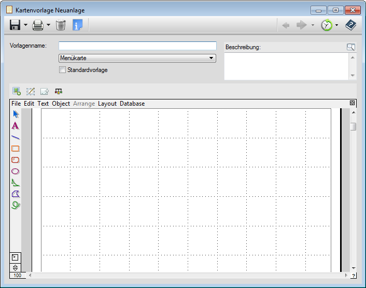Open the Database menu
The width and height of the screenshot is (366, 288).
[132, 104]
